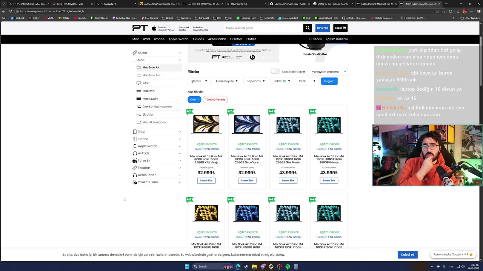This screenshot has height=271, width=483.
Task: Open File Explorer from the taskbar
Action: (x=254, y=266)
